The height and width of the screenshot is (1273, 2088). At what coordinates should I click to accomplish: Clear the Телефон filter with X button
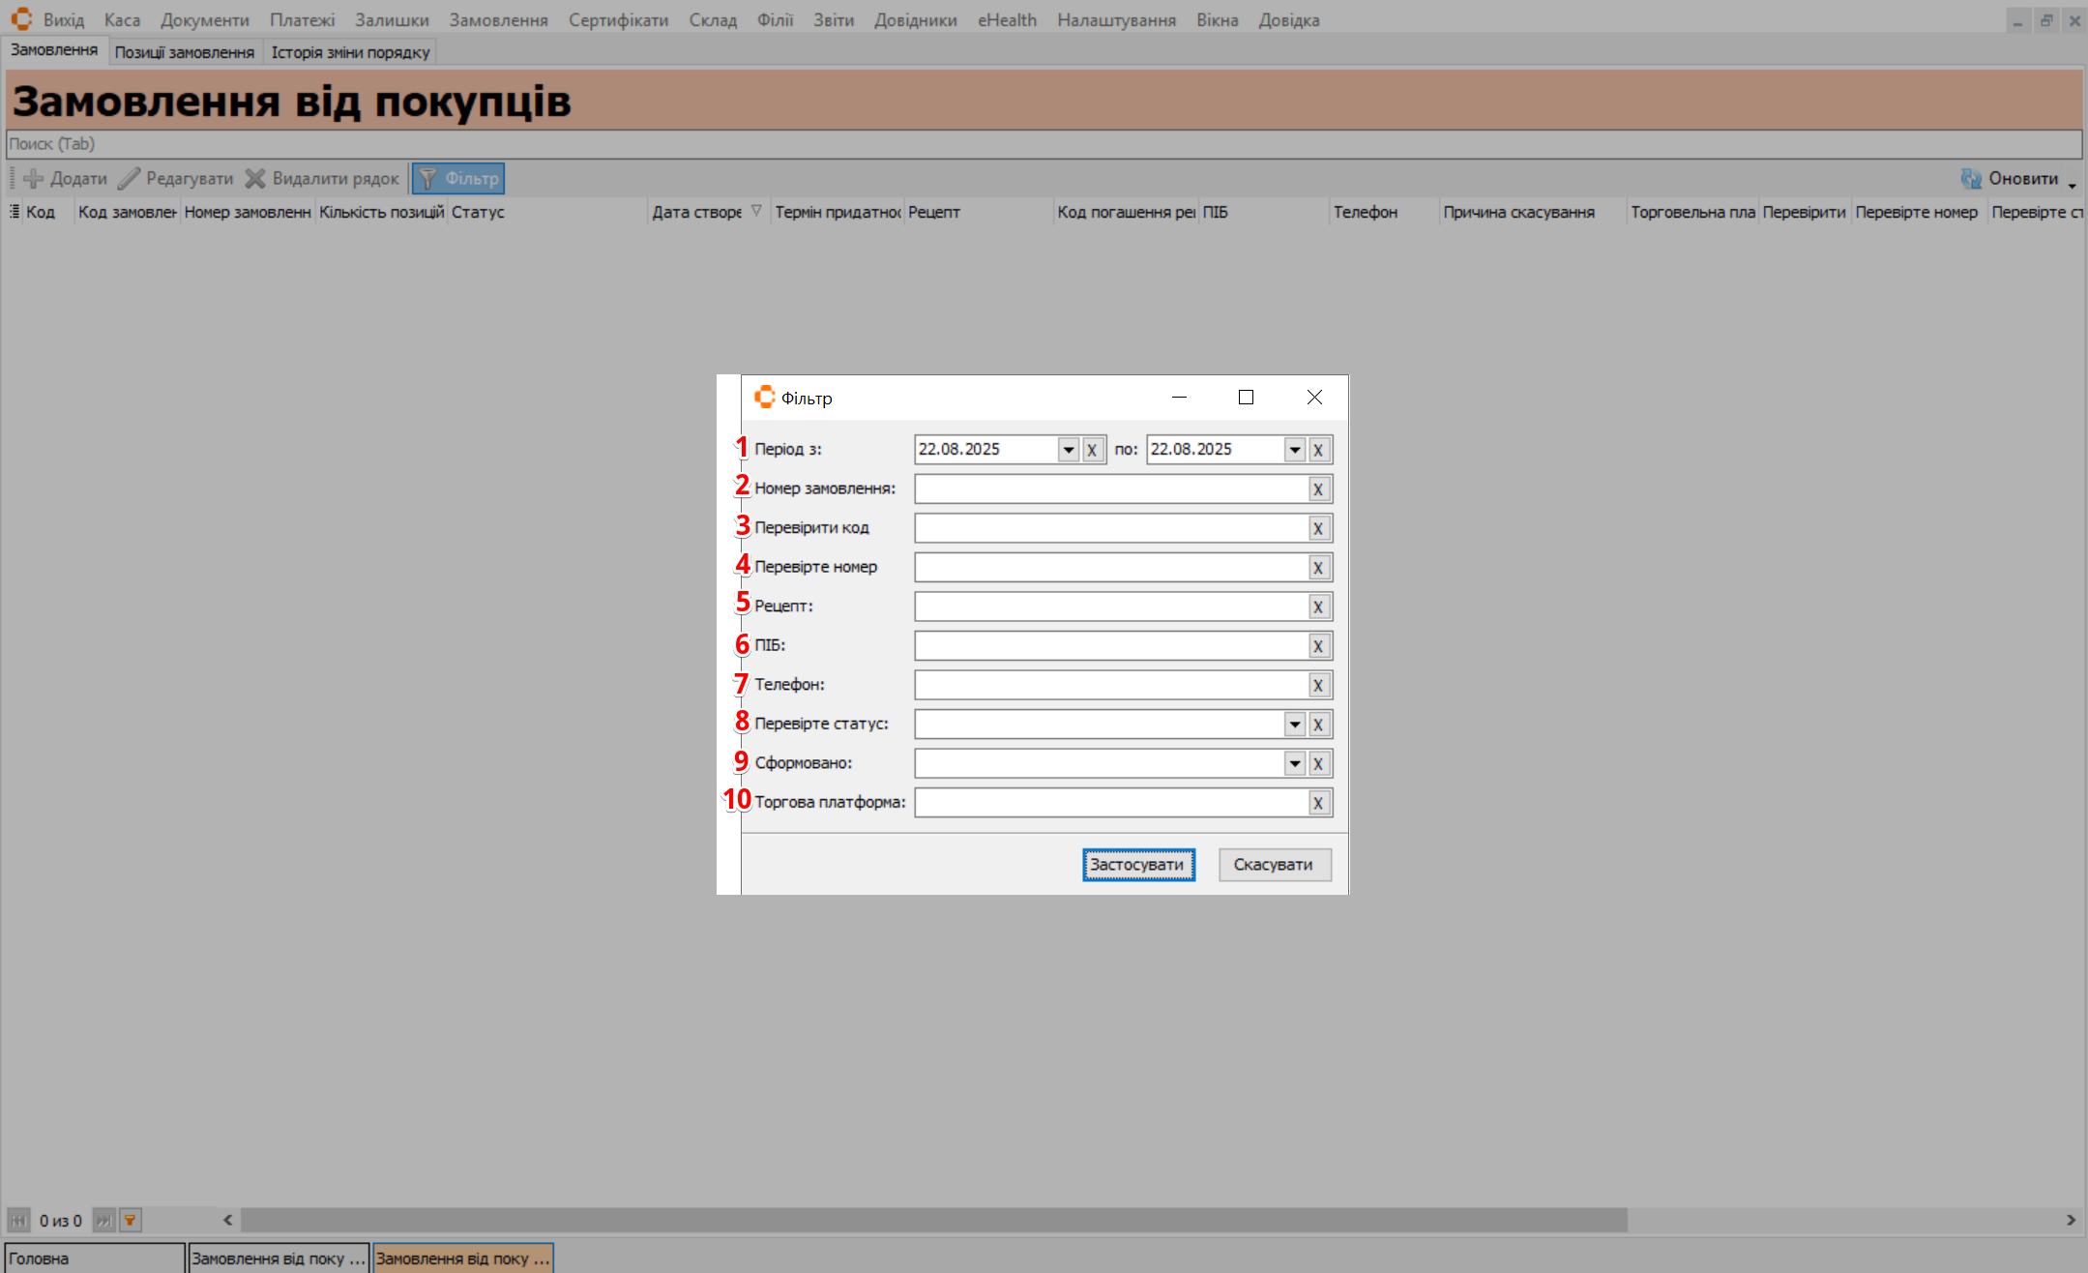1317,686
